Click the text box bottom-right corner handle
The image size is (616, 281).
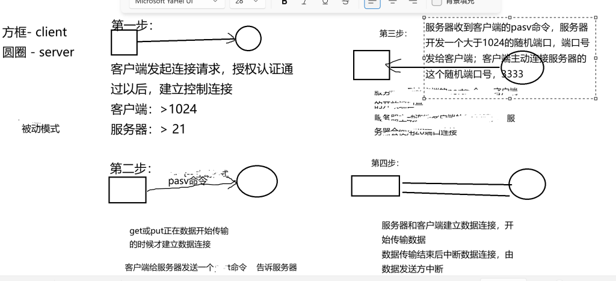[596, 99]
